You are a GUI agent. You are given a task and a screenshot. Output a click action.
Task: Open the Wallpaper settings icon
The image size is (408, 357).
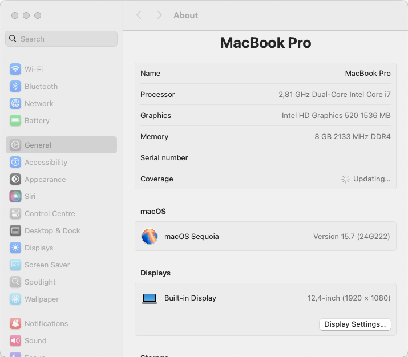point(15,299)
